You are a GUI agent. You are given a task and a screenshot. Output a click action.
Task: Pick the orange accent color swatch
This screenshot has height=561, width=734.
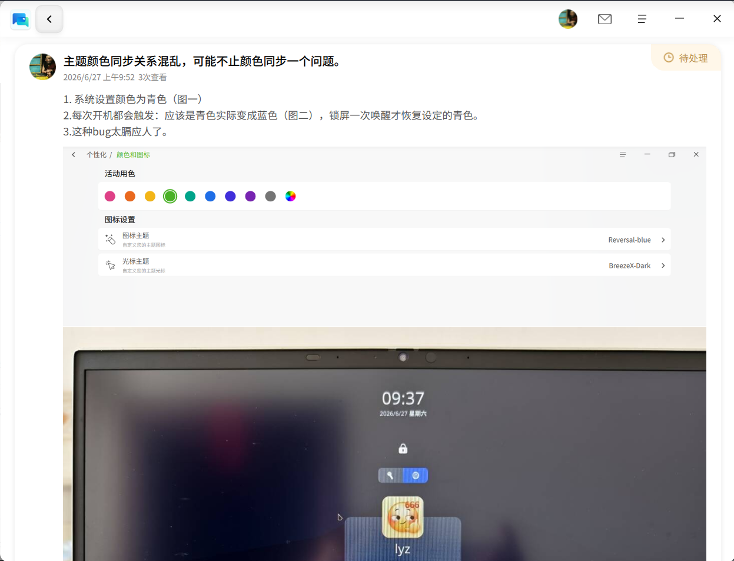(130, 197)
